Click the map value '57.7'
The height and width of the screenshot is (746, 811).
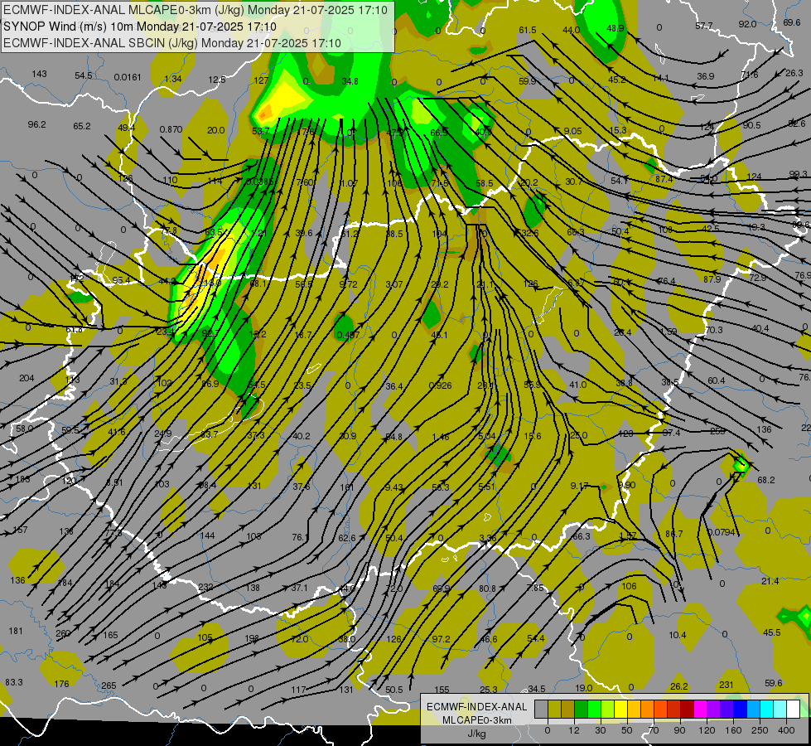[x=704, y=26]
